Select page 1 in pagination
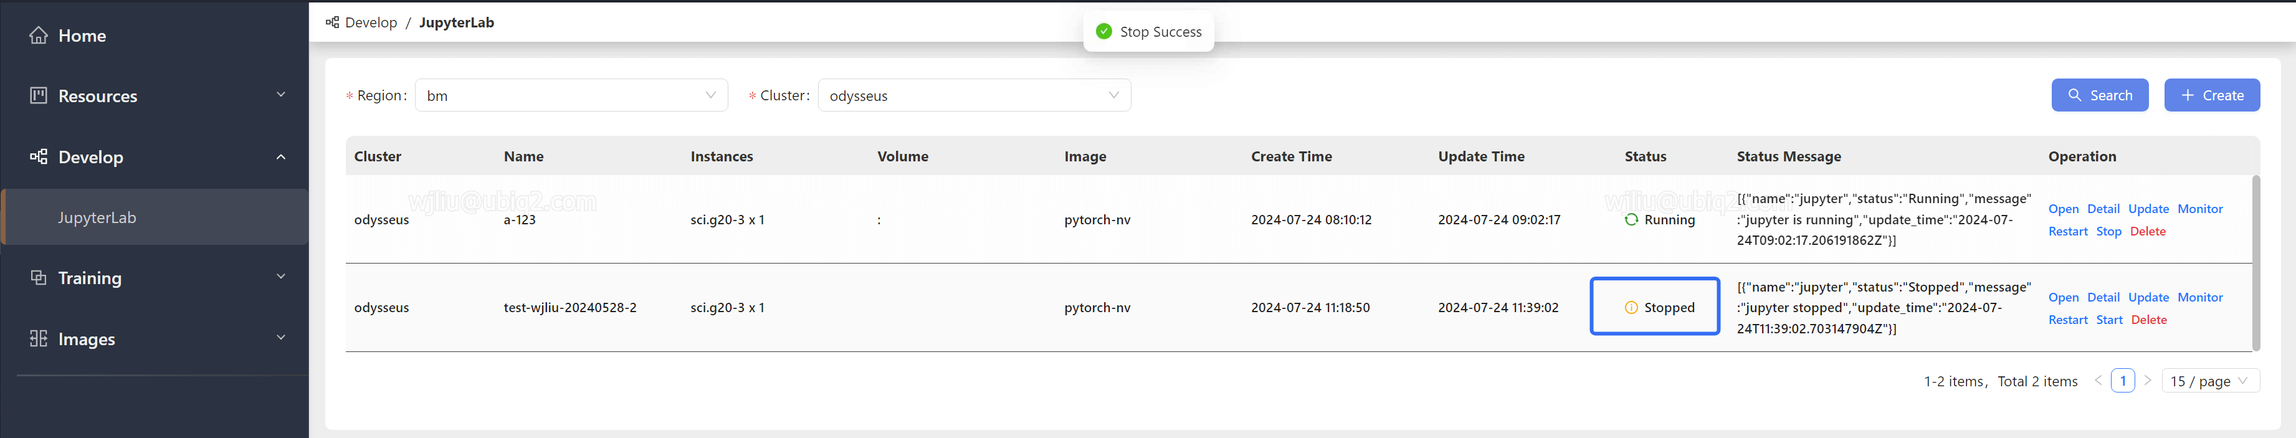The width and height of the screenshot is (2296, 438). click(x=2123, y=381)
